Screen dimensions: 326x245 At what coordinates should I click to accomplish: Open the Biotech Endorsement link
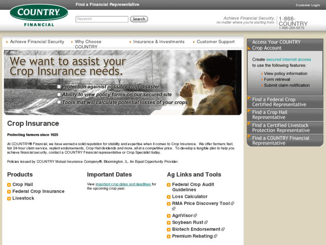coord(196,229)
